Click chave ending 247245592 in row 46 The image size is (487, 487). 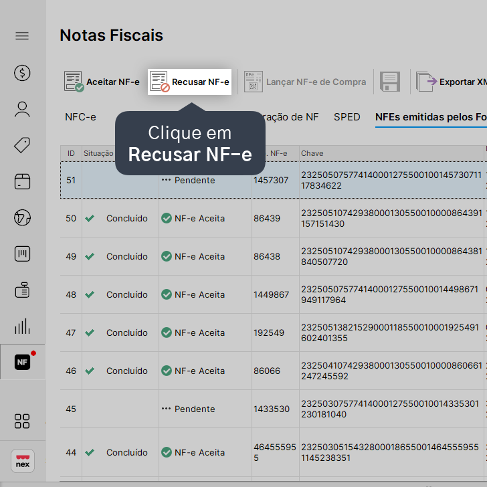(391, 371)
